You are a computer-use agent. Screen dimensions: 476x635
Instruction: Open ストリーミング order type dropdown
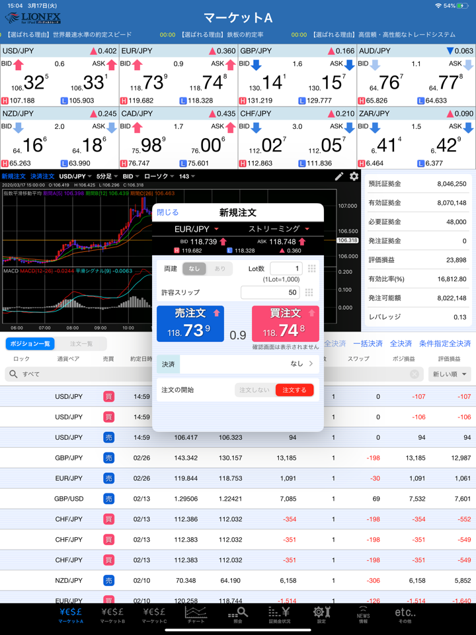(x=278, y=229)
